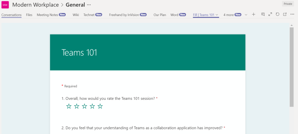Image resolution: width=298 pixels, height=134 pixels.
Task: Go to the Wiki tab
Action: 76,15
